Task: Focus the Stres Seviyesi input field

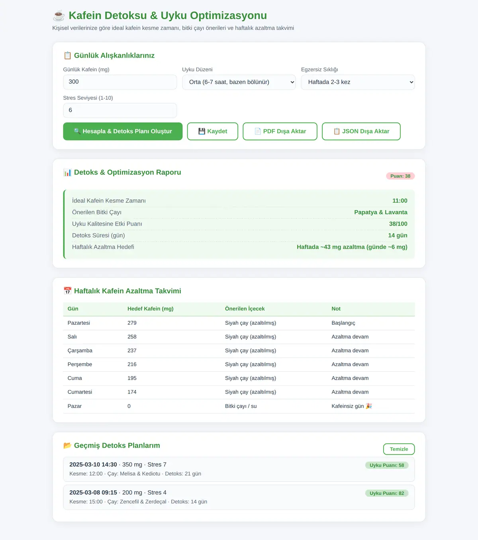Action: (x=120, y=110)
